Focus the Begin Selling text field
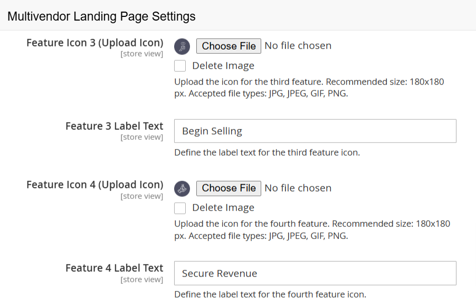Viewport: 476px width, 306px height. 315,131
